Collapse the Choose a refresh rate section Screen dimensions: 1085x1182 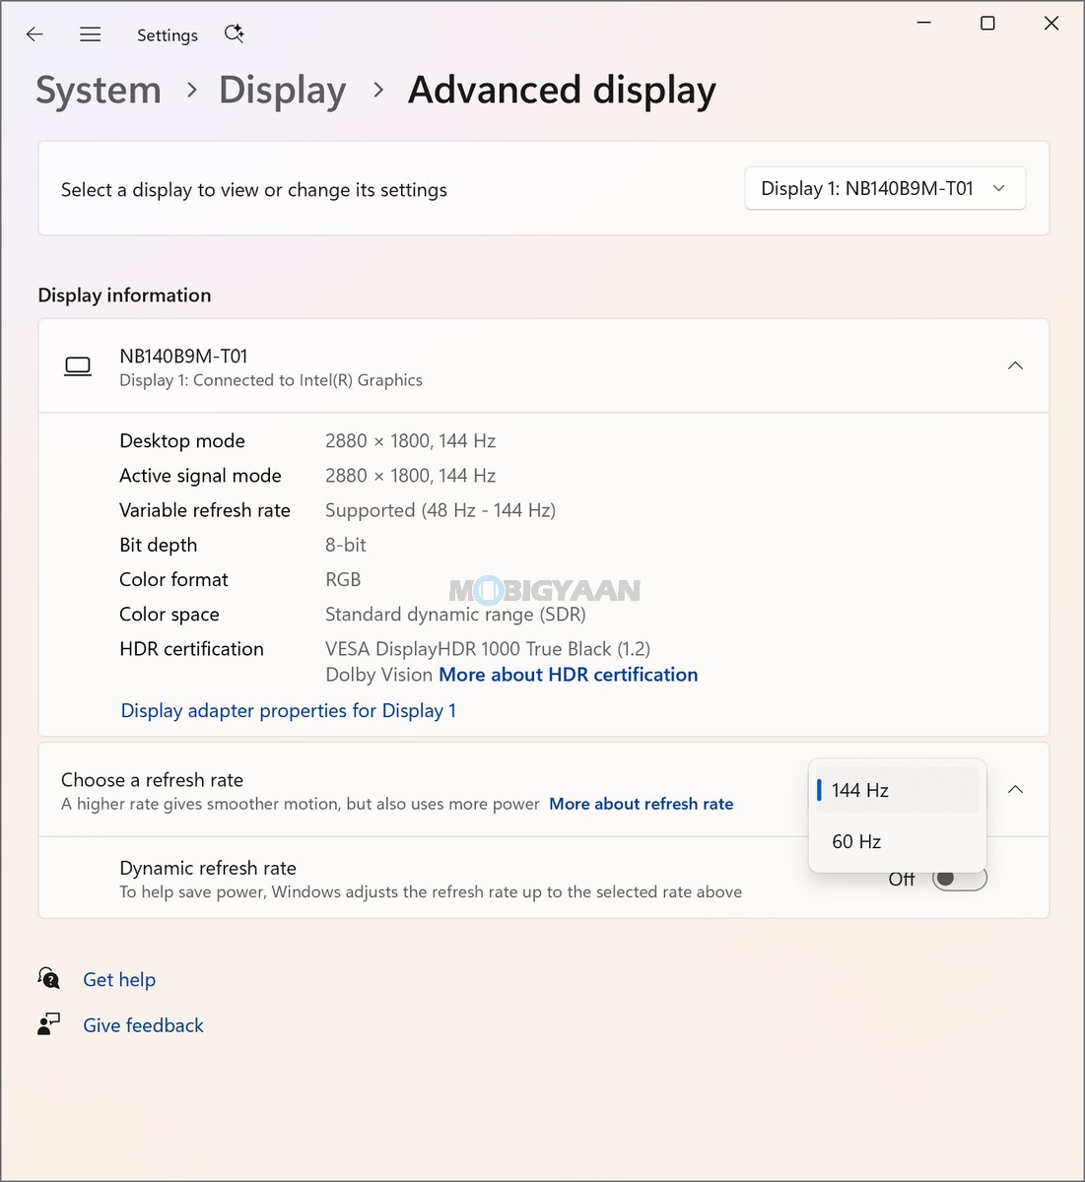pos(1015,790)
